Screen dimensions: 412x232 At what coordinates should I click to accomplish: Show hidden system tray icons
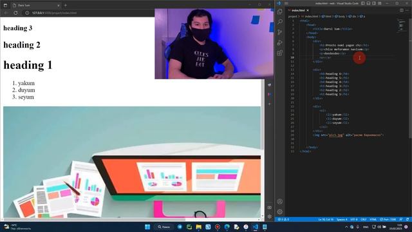tap(346, 227)
